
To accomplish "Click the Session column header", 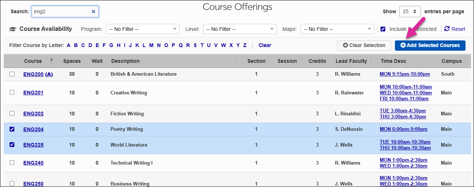I will 287,61.
